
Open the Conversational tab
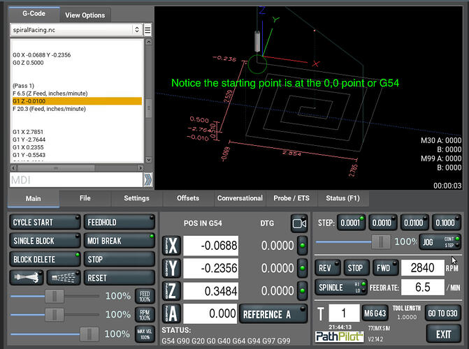click(240, 198)
